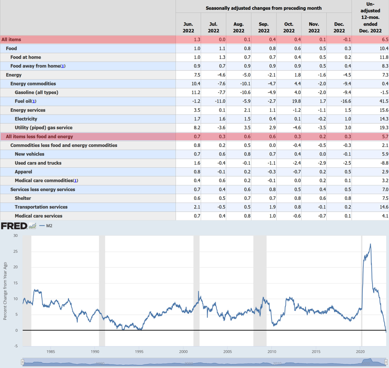Image resolution: width=389 pixels, height=368 pixels.
Task: Select the All items row label
Action: pyautogui.click(x=11, y=40)
